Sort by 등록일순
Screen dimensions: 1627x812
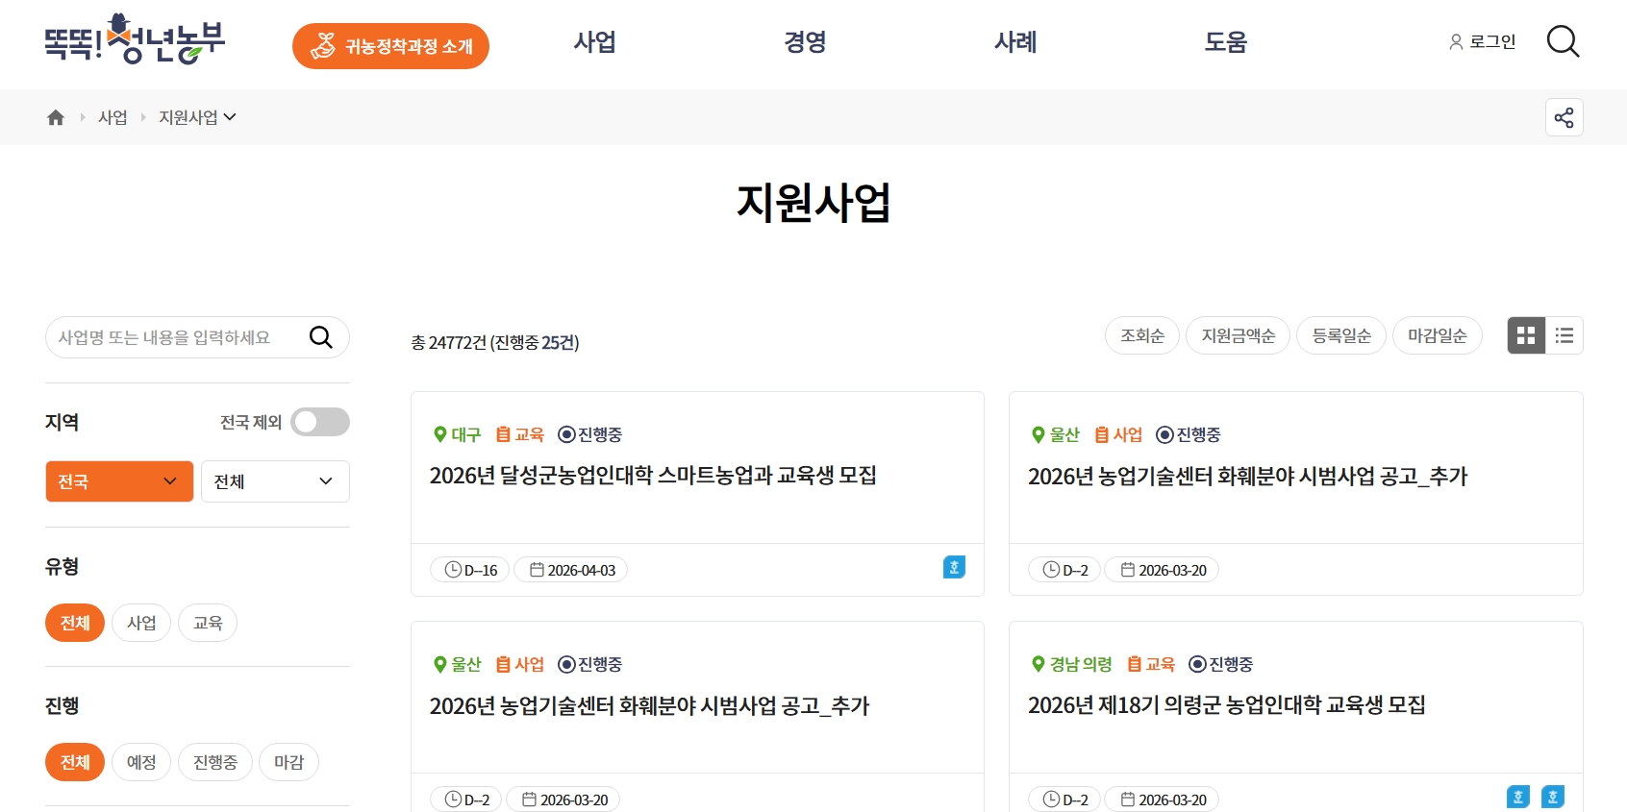click(1341, 335)
